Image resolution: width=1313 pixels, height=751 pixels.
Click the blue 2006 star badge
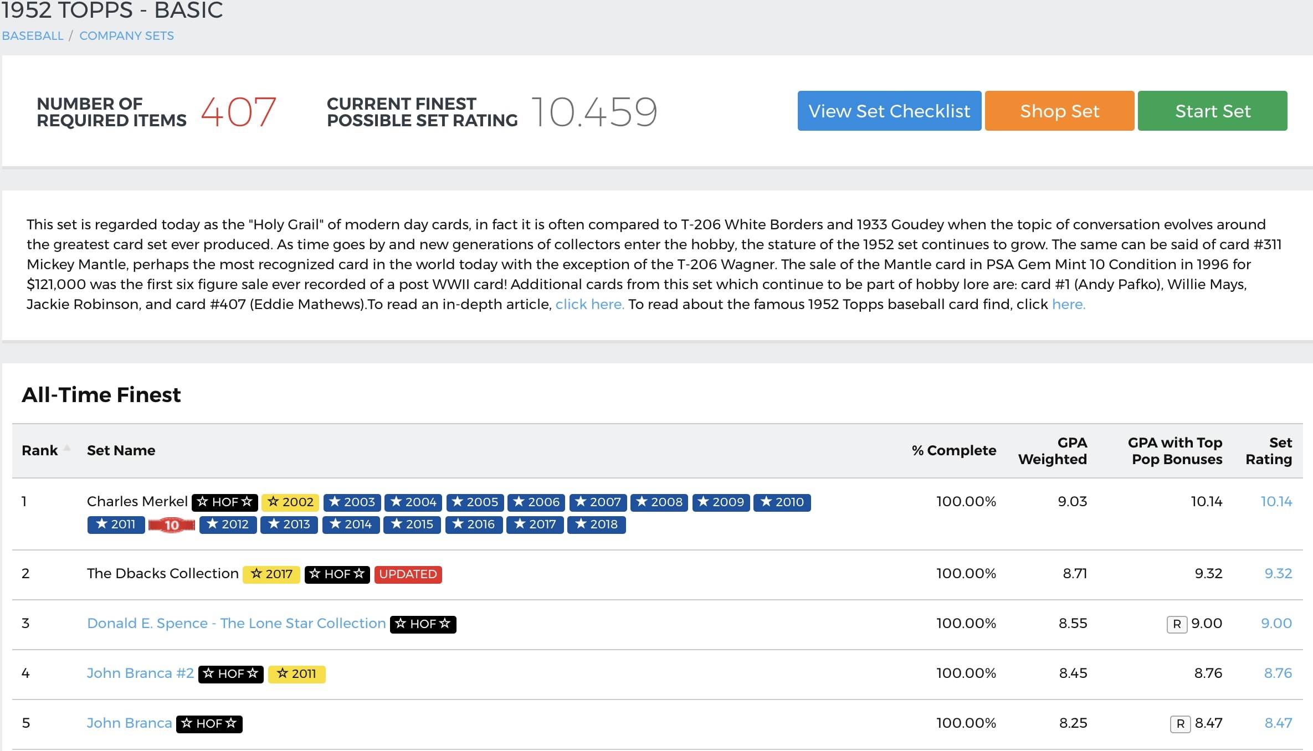pos(536,502)
